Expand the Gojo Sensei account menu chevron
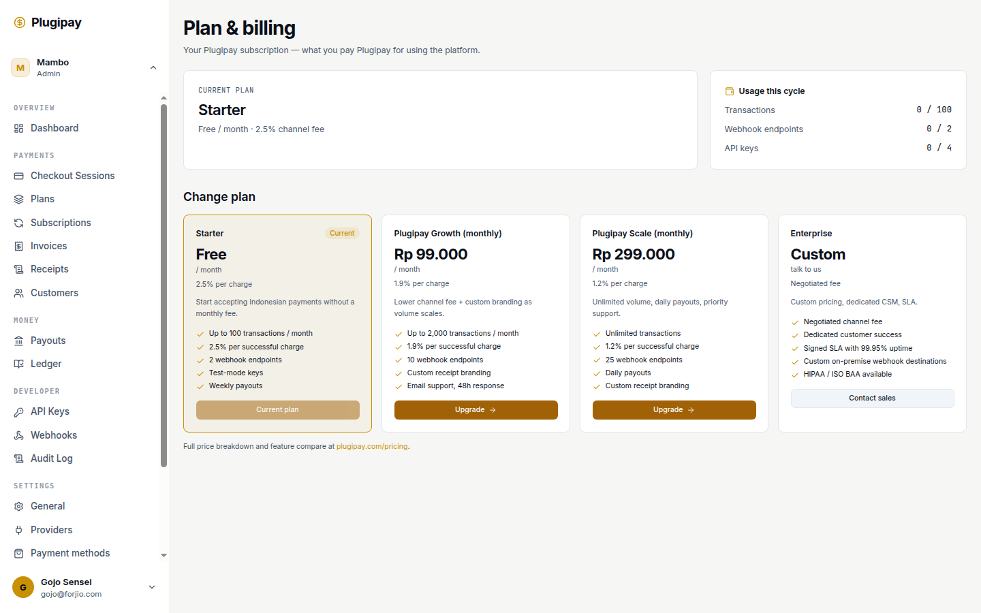The image size is (981, 613). coord(152,587)
